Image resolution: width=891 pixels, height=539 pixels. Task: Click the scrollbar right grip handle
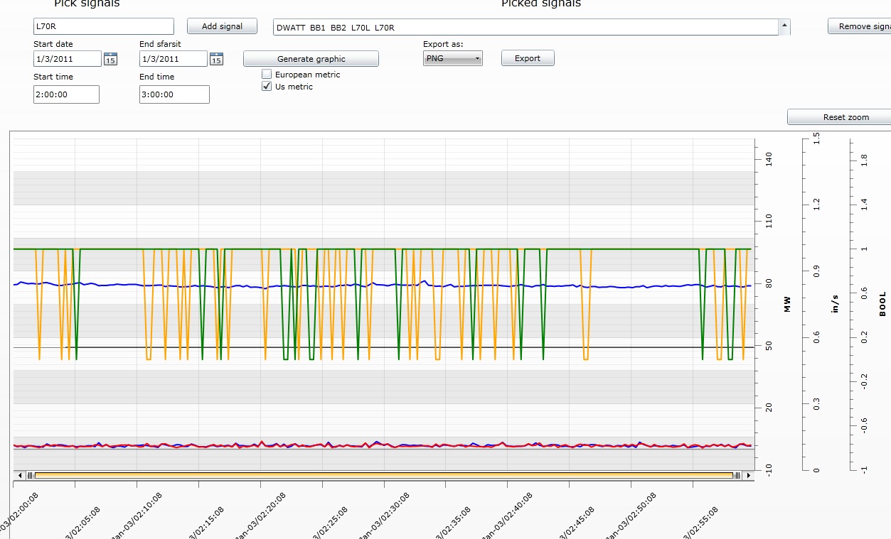(x=738, y=475)
